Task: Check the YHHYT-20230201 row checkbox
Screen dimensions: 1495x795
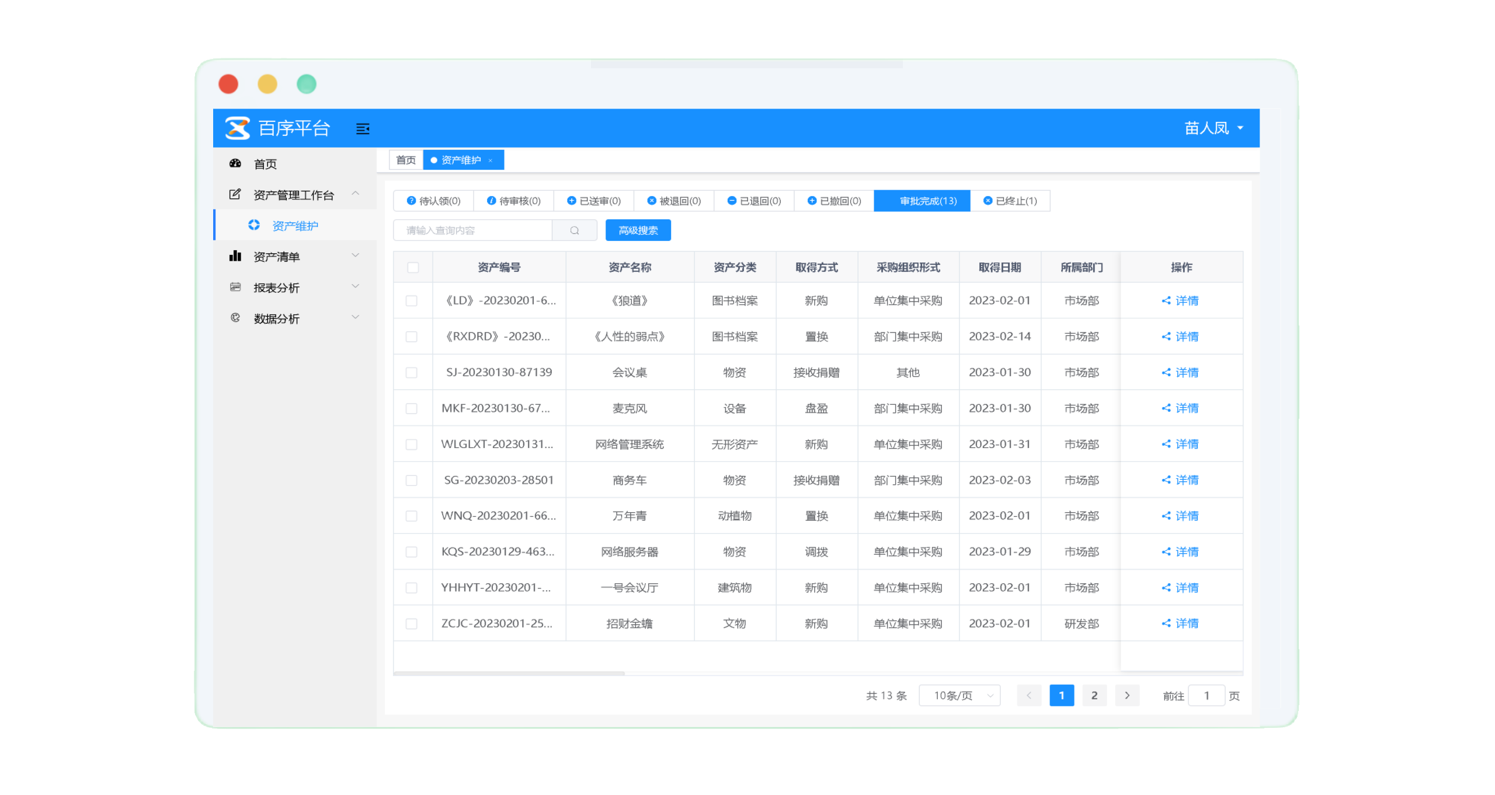Action: tap(411, 588)
